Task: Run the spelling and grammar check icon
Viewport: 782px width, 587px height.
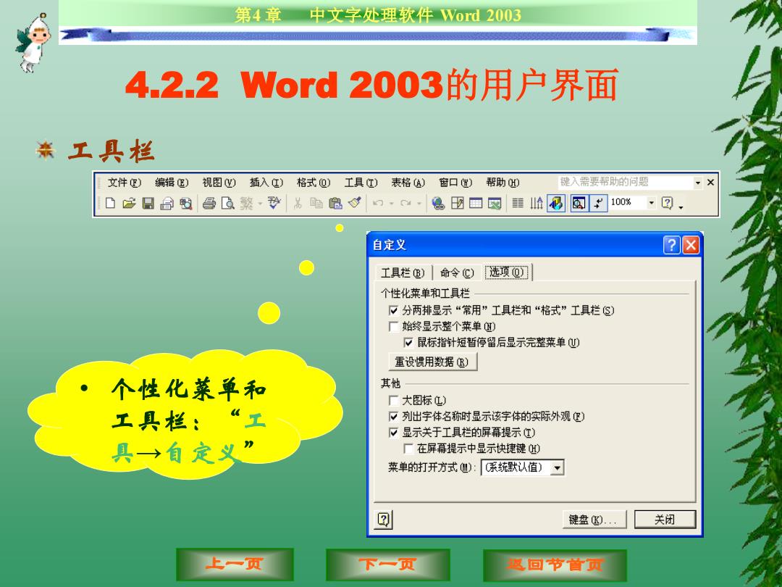Action: click(274, 203)
